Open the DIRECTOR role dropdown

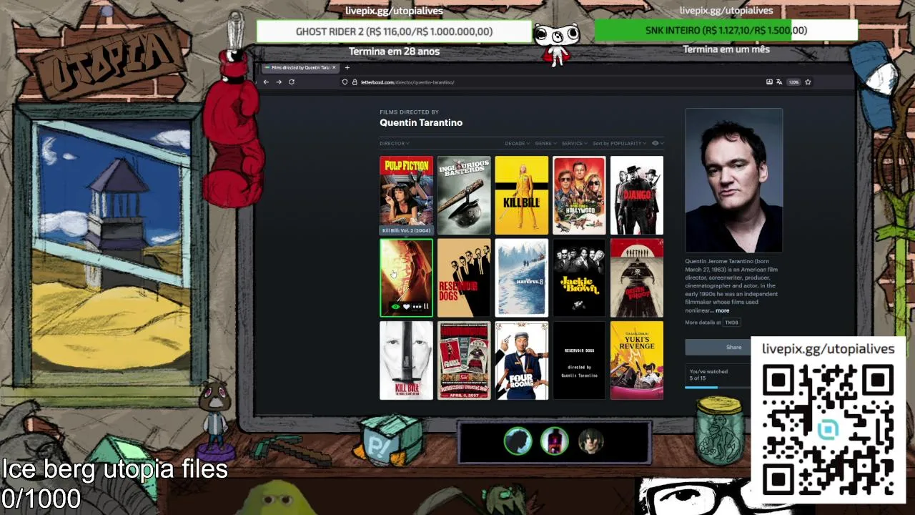tap(394, 144)
